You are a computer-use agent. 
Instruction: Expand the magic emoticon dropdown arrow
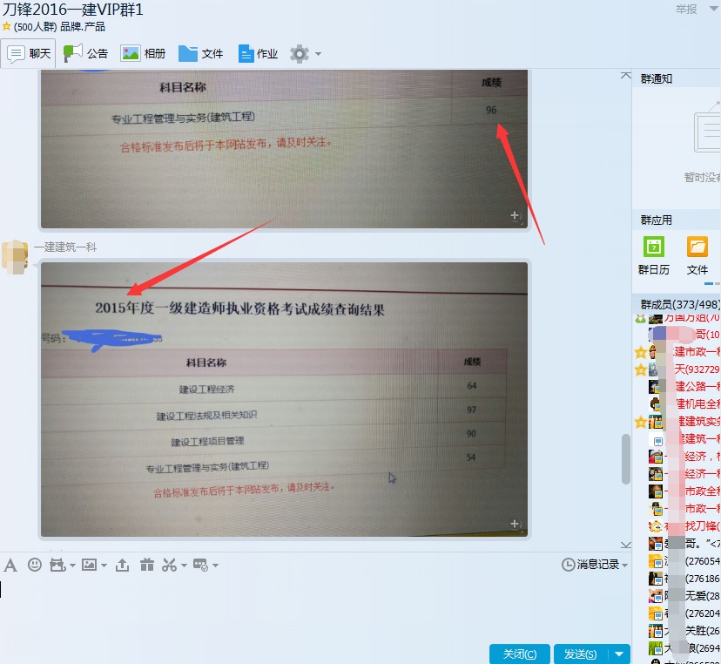pyautogui.click(x=72, y=566)
